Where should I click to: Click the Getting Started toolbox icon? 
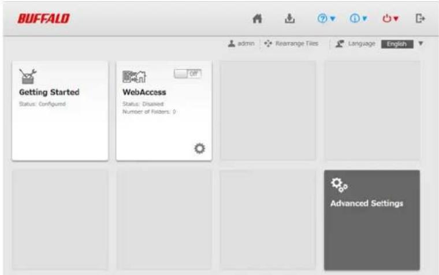pos(28,76)
